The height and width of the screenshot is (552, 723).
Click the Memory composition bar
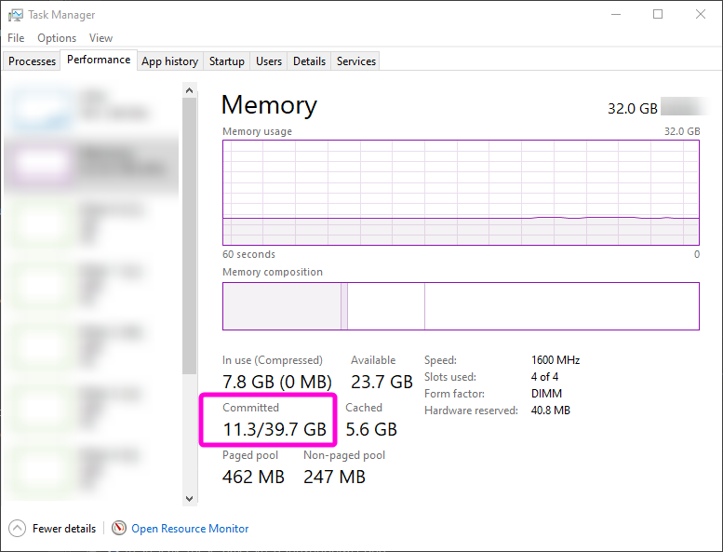pos(461,306)
